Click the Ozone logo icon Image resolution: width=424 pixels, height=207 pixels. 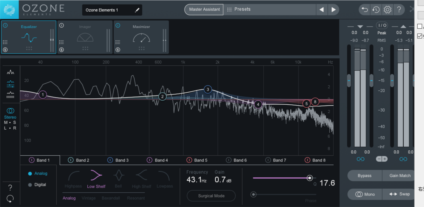tap(9, 9)
